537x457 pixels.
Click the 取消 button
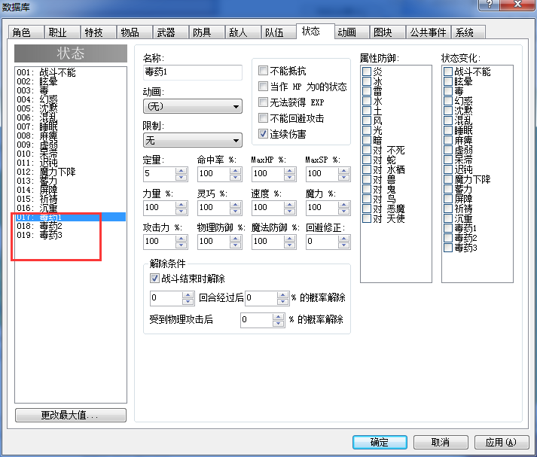click(441, 442)
